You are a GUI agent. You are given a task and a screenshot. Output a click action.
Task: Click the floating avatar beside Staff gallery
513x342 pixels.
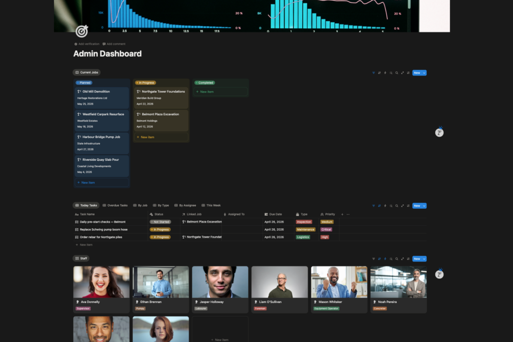(439, 274)
